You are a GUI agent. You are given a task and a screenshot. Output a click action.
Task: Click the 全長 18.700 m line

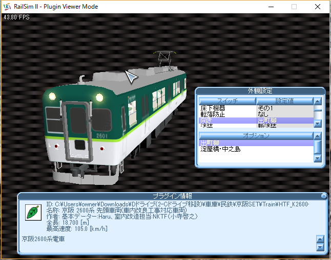68,223
